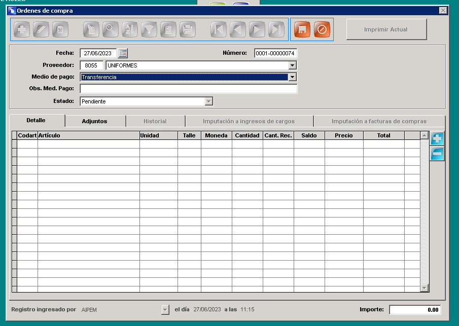Click the funnel filter icon
This screenshot has width=459, height=326.
tap(149, 29)
